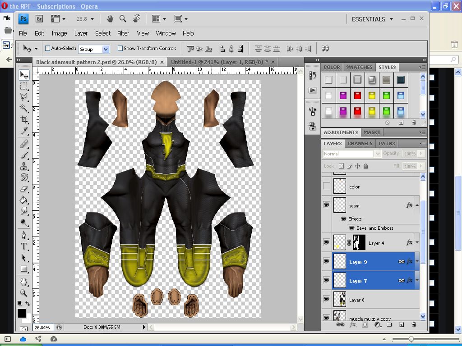Choose the Polygonal Lasso tool
The height and width of the screenshot is (346, 462).
tap(24, 97)
